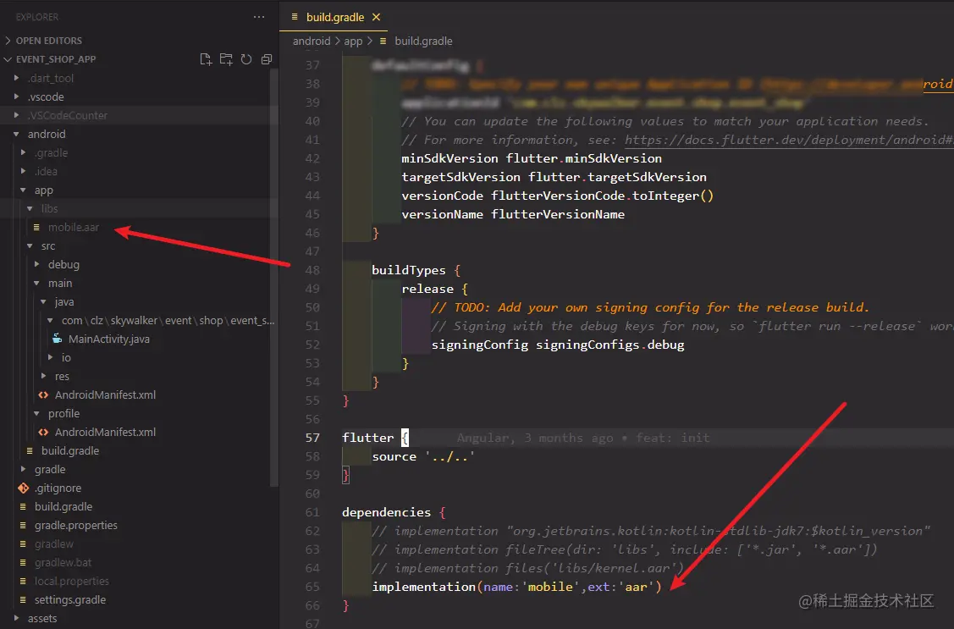Click the Explorer sidebar scrollbar

(273, 277)
